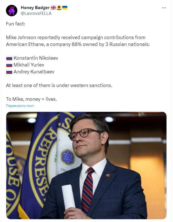Click the Ukraine flag emoji beside the name
This screenshot has height=222, width=173.
pos(65,8)
